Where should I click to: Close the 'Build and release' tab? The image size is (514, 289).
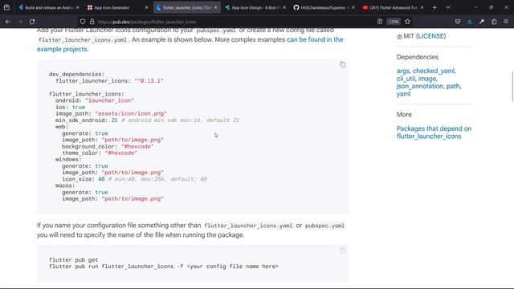(x=78, y=7)
